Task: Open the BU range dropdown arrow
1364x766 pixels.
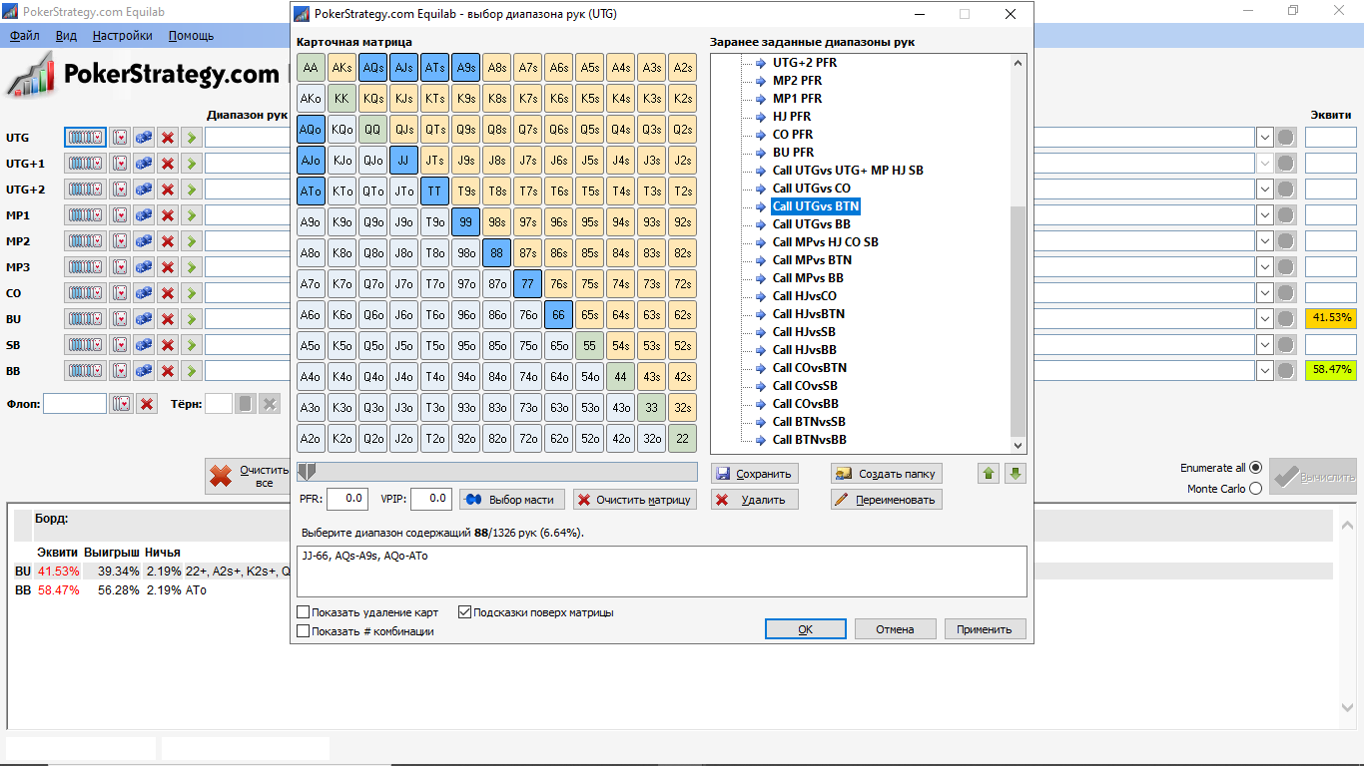Action: pos(1264,318)
